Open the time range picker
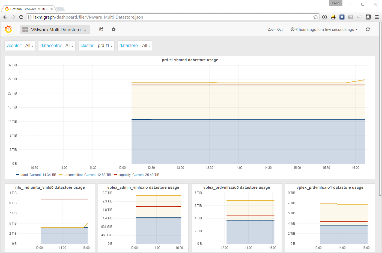Screen dimensions: 382x253 (324, 30)
